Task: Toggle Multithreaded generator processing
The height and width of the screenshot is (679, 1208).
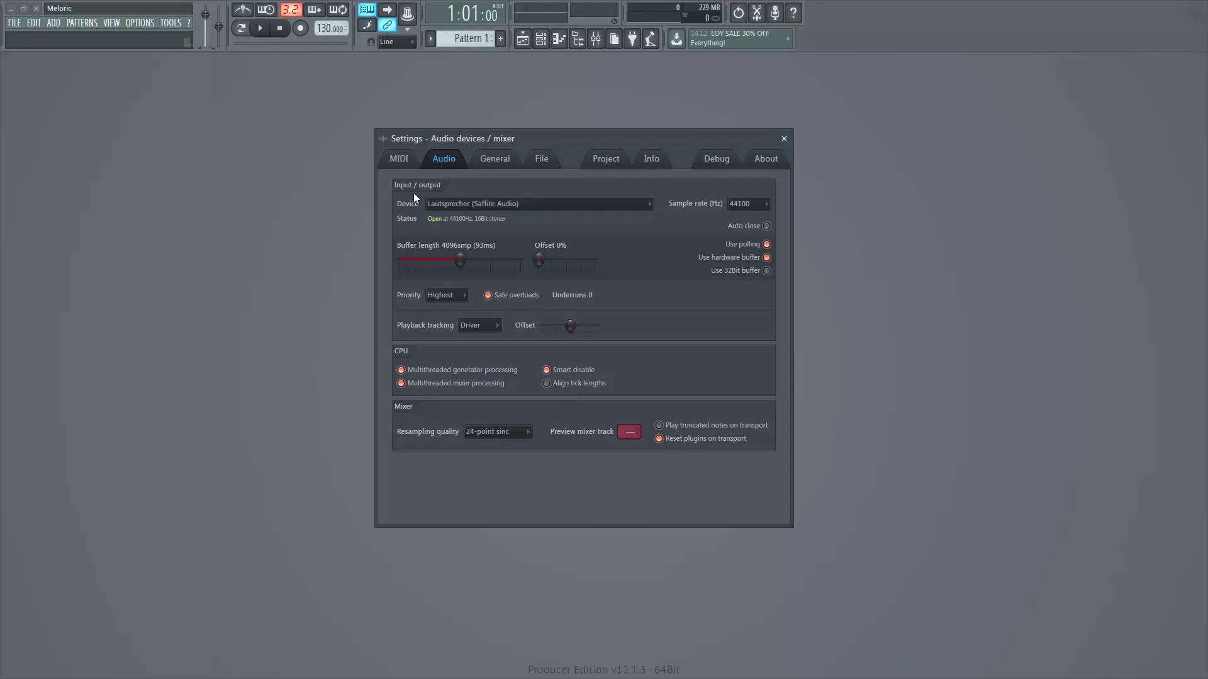Action: (401, 370)
